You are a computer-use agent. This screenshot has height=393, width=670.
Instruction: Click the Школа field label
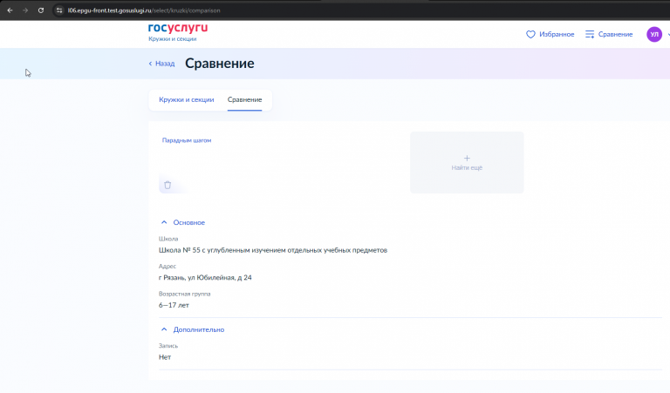(168, 239)
